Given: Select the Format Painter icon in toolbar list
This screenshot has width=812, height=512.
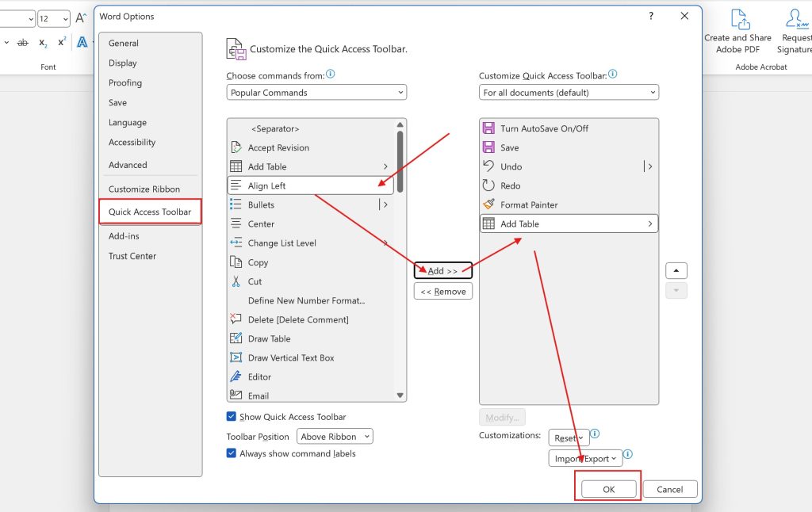Looking at the screenshot, I should tap(489, 204).
